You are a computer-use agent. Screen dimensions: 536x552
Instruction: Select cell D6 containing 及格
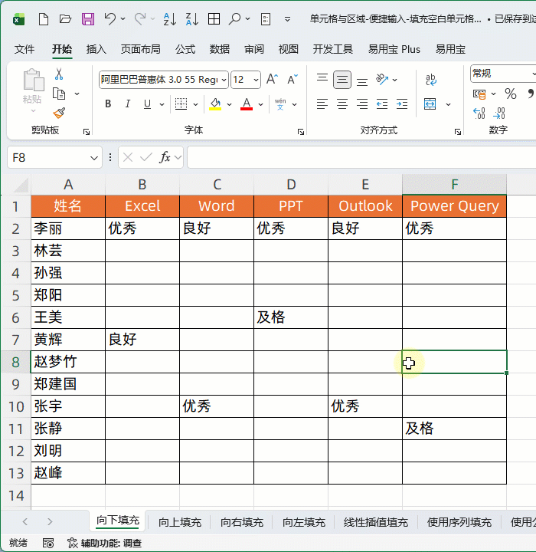point(291,317)
